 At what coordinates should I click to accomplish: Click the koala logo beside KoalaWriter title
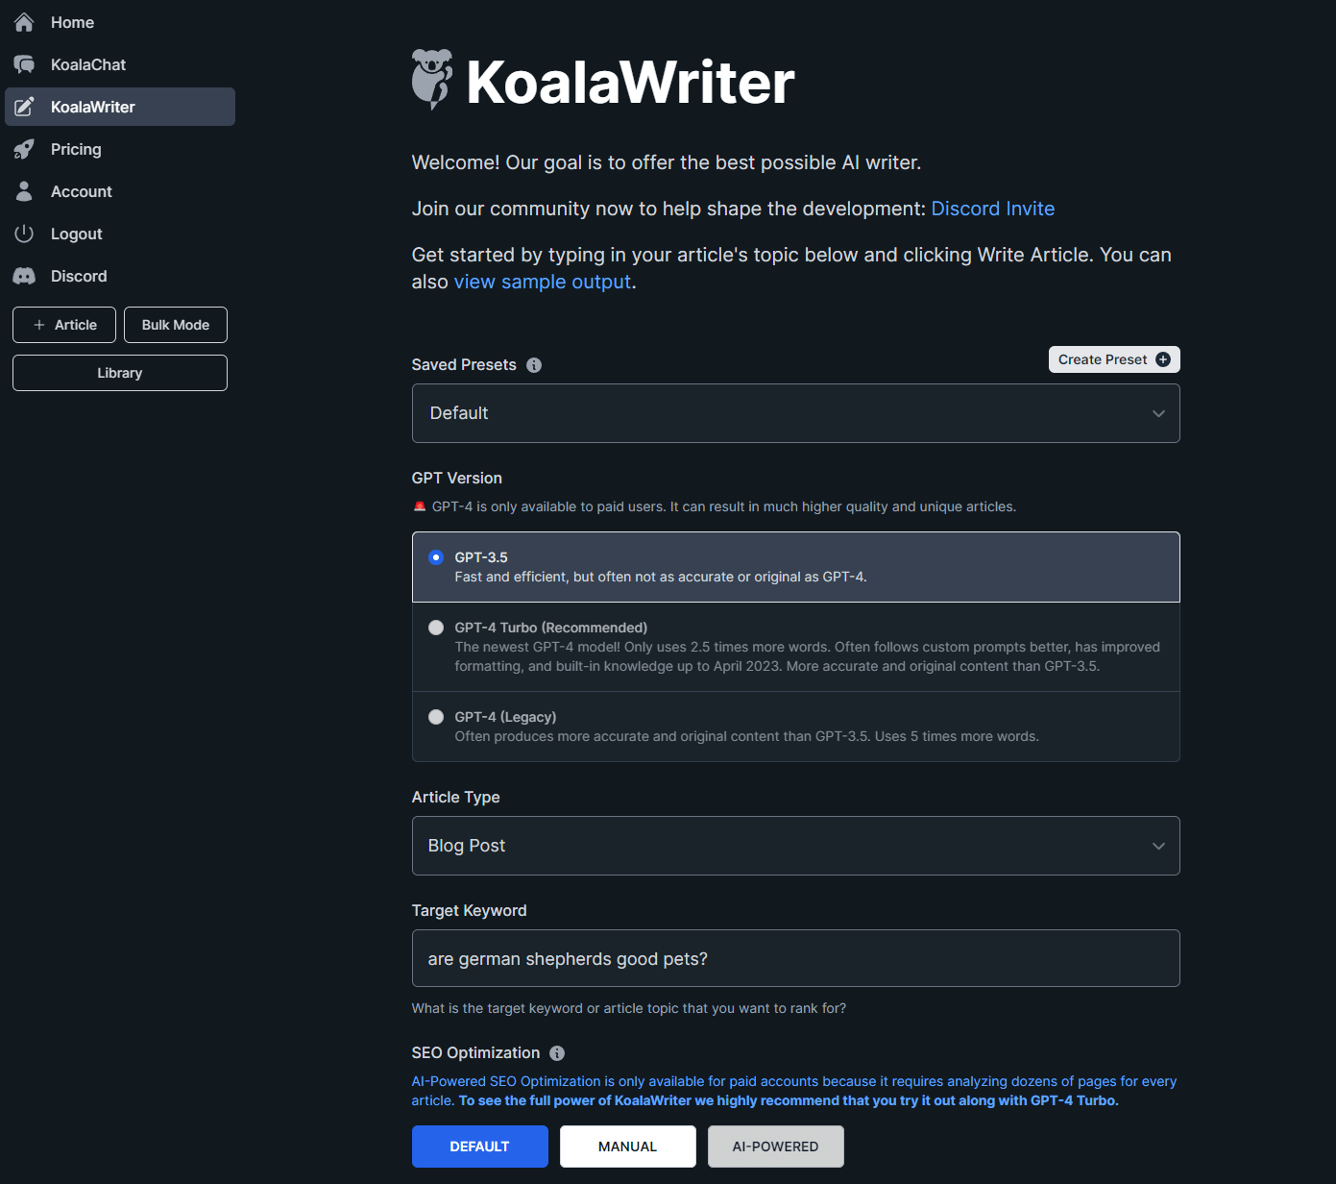[432, 80]
